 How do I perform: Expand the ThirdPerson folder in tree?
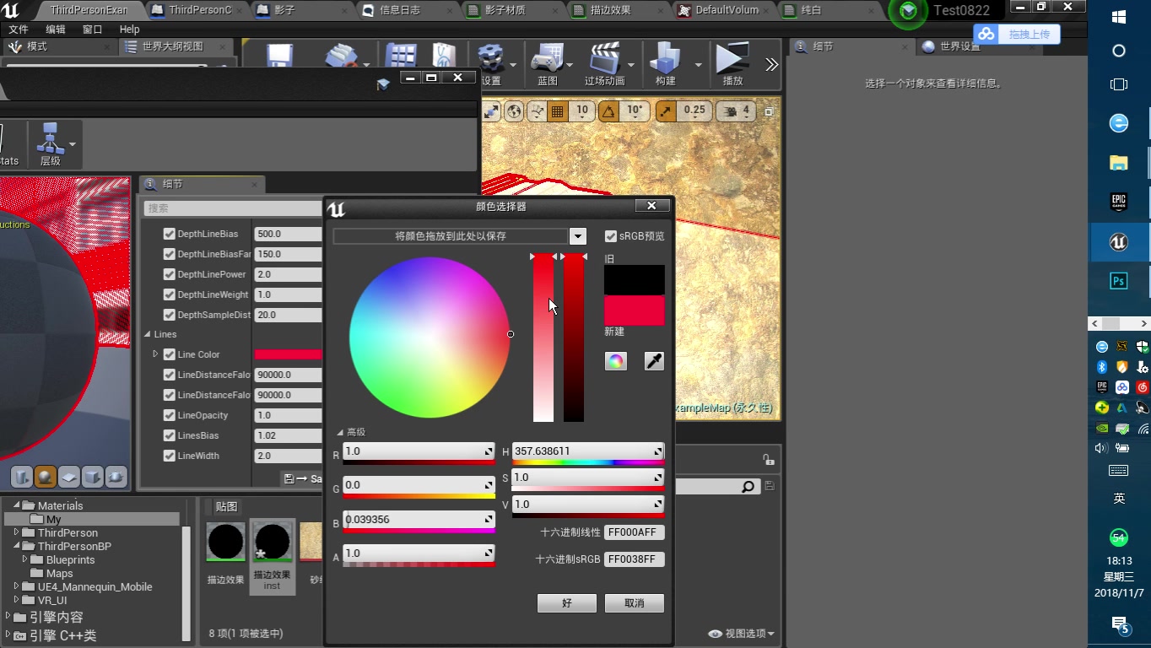pyautogui.click(x=16, y=532)
